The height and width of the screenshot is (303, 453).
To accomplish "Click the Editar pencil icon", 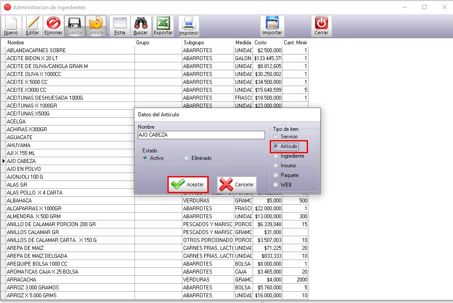I will pos(33,25).
